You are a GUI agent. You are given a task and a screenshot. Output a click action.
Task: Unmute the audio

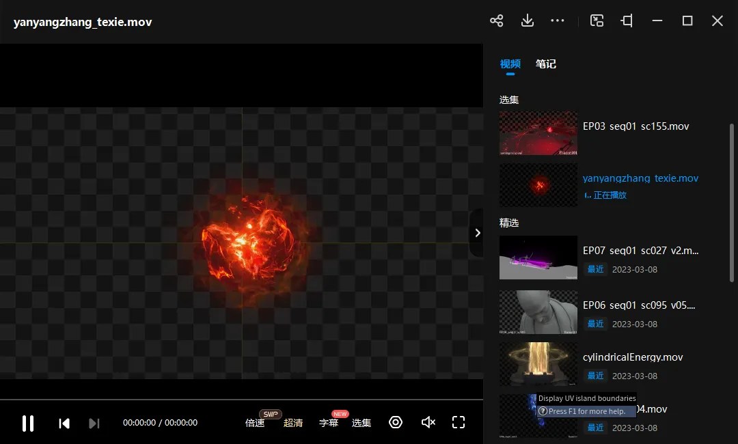tap(428, 422)
